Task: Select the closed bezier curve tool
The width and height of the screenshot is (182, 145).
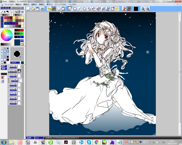Action: (x=98, y=9)
